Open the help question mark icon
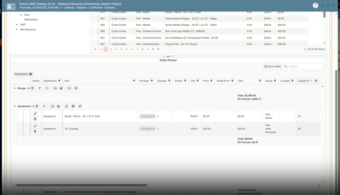This screenshot has height=195, width=340. (x=315, y=5)
